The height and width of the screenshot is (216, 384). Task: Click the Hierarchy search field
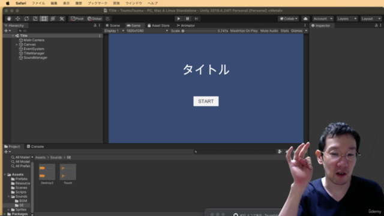pos(59,31)
